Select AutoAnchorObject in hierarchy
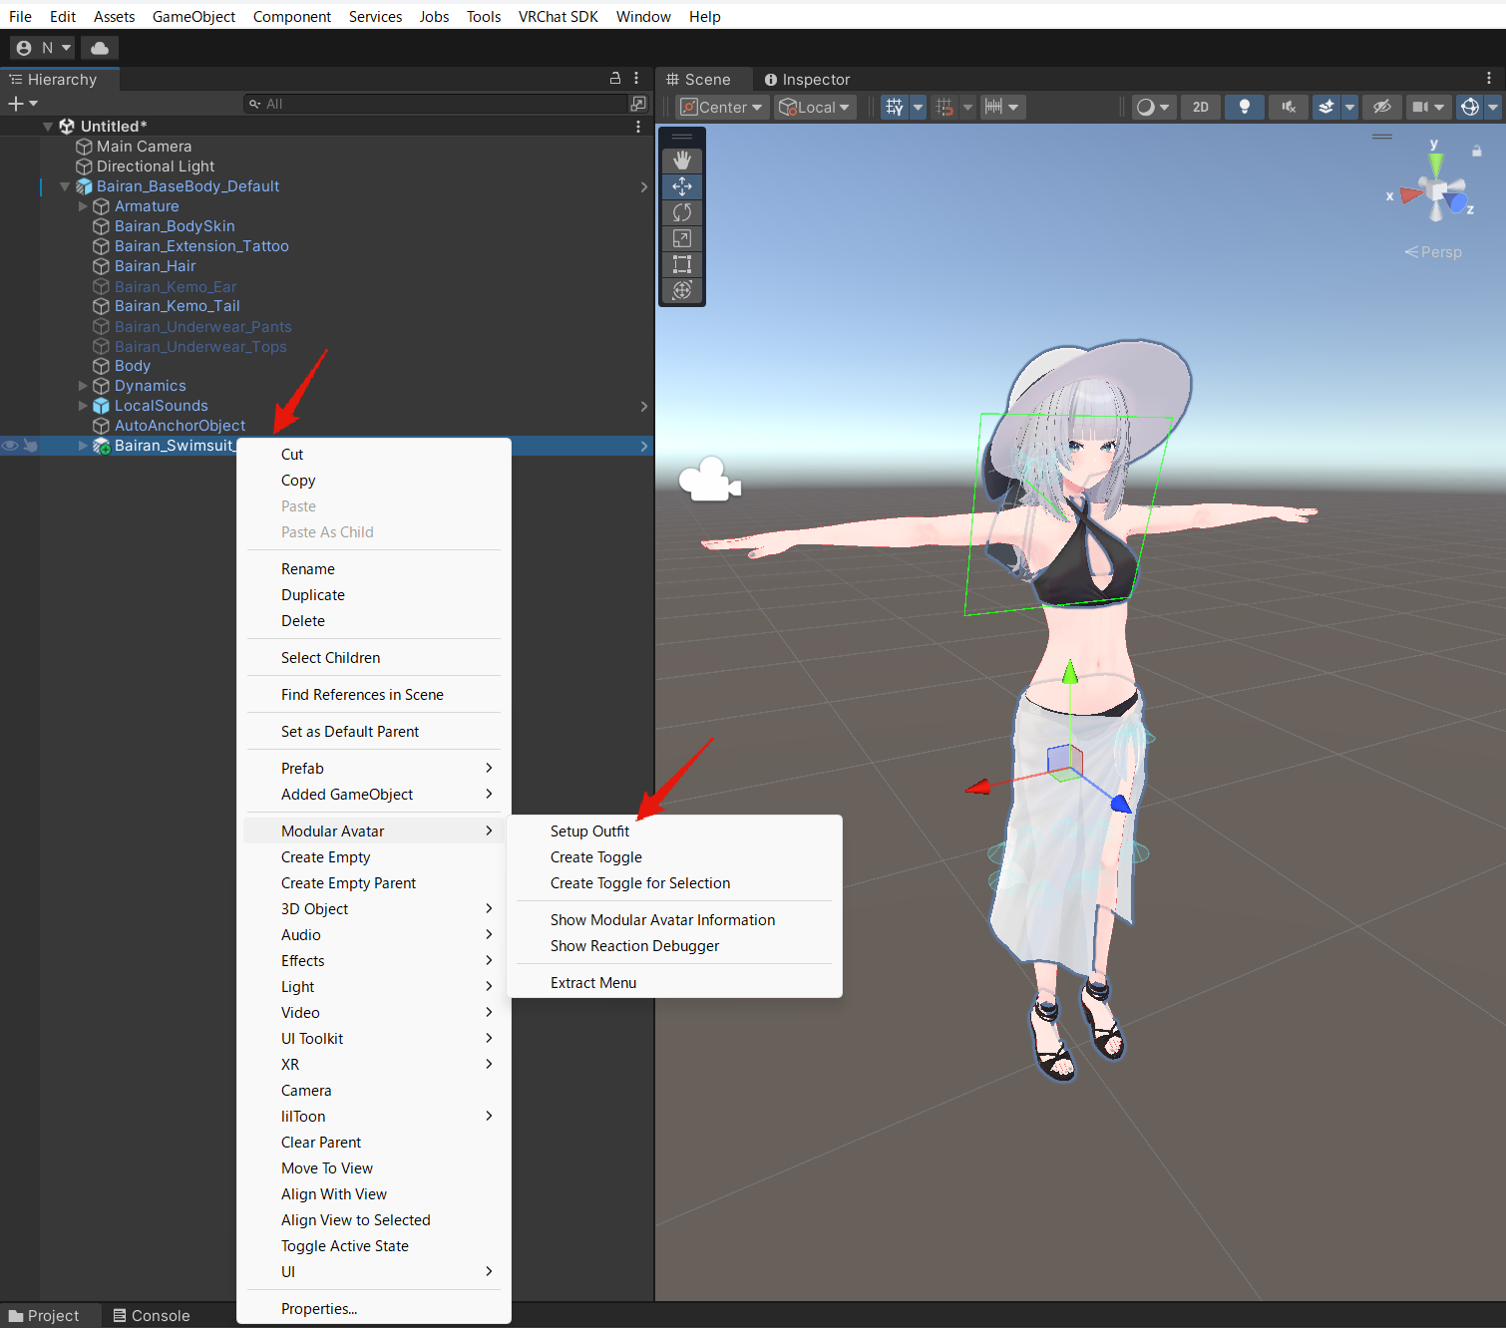Image resolution: width=1506 pixels, height=1328 pixels. point(180,426)
